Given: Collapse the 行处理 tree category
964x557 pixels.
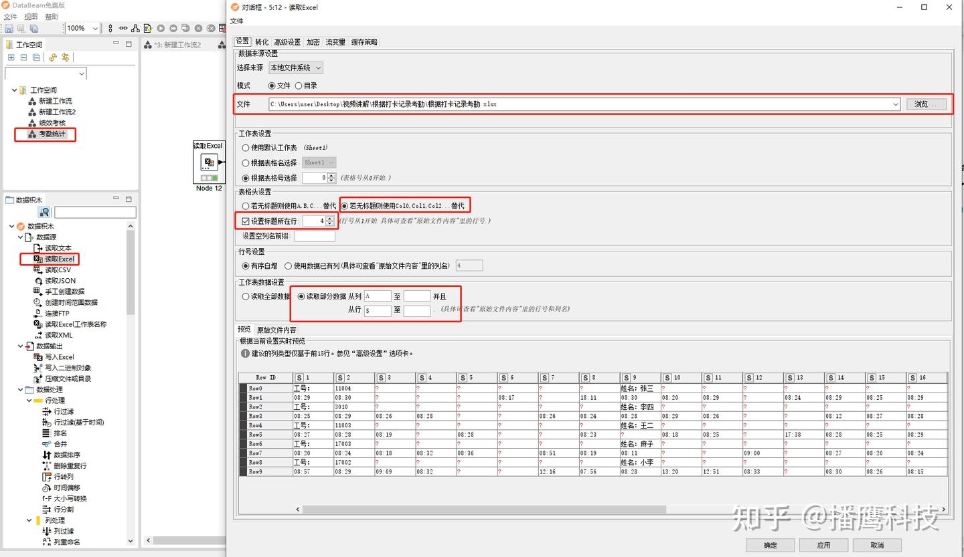Looking at the screenshot, I should 29,401.
